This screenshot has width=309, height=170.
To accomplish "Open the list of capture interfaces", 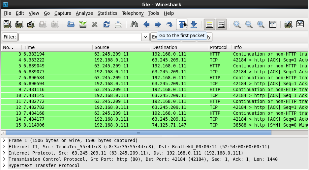I will (x=8, y=24).
